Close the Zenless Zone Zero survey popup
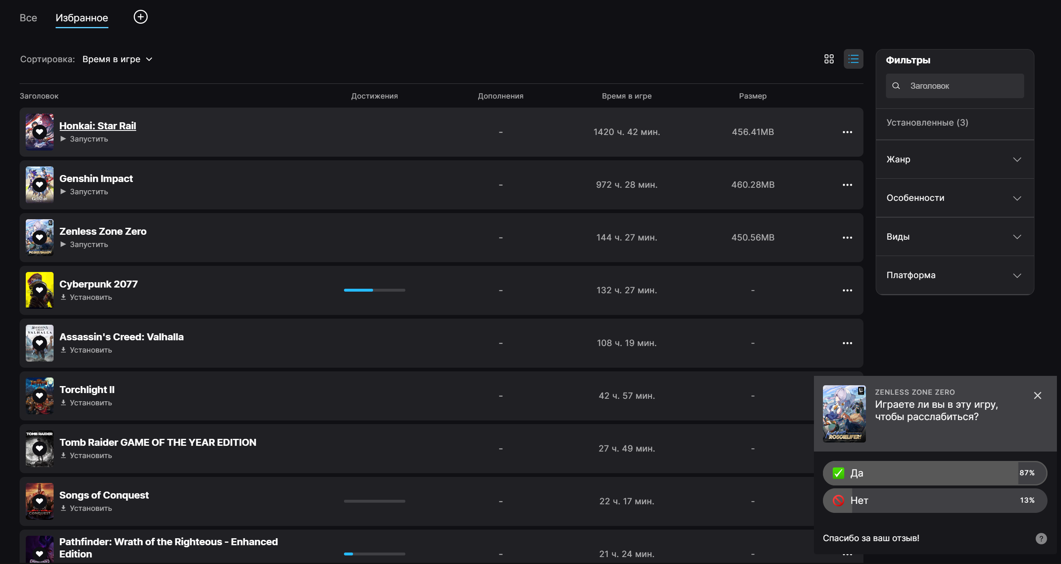 tap(1037, 395)
